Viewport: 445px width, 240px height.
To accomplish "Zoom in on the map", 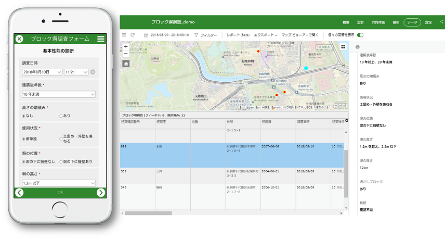I will [x=126, y=46].
